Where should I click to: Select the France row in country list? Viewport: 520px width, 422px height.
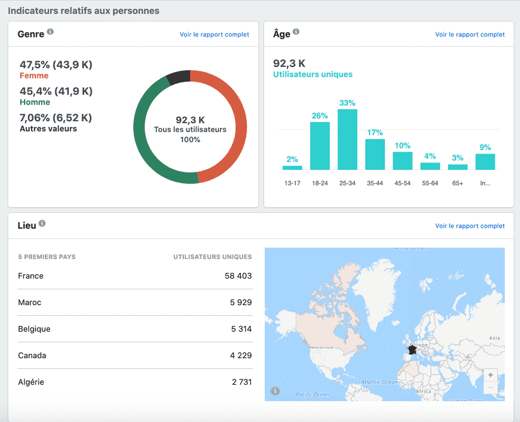pyautogui.click(x=135, y=276)
